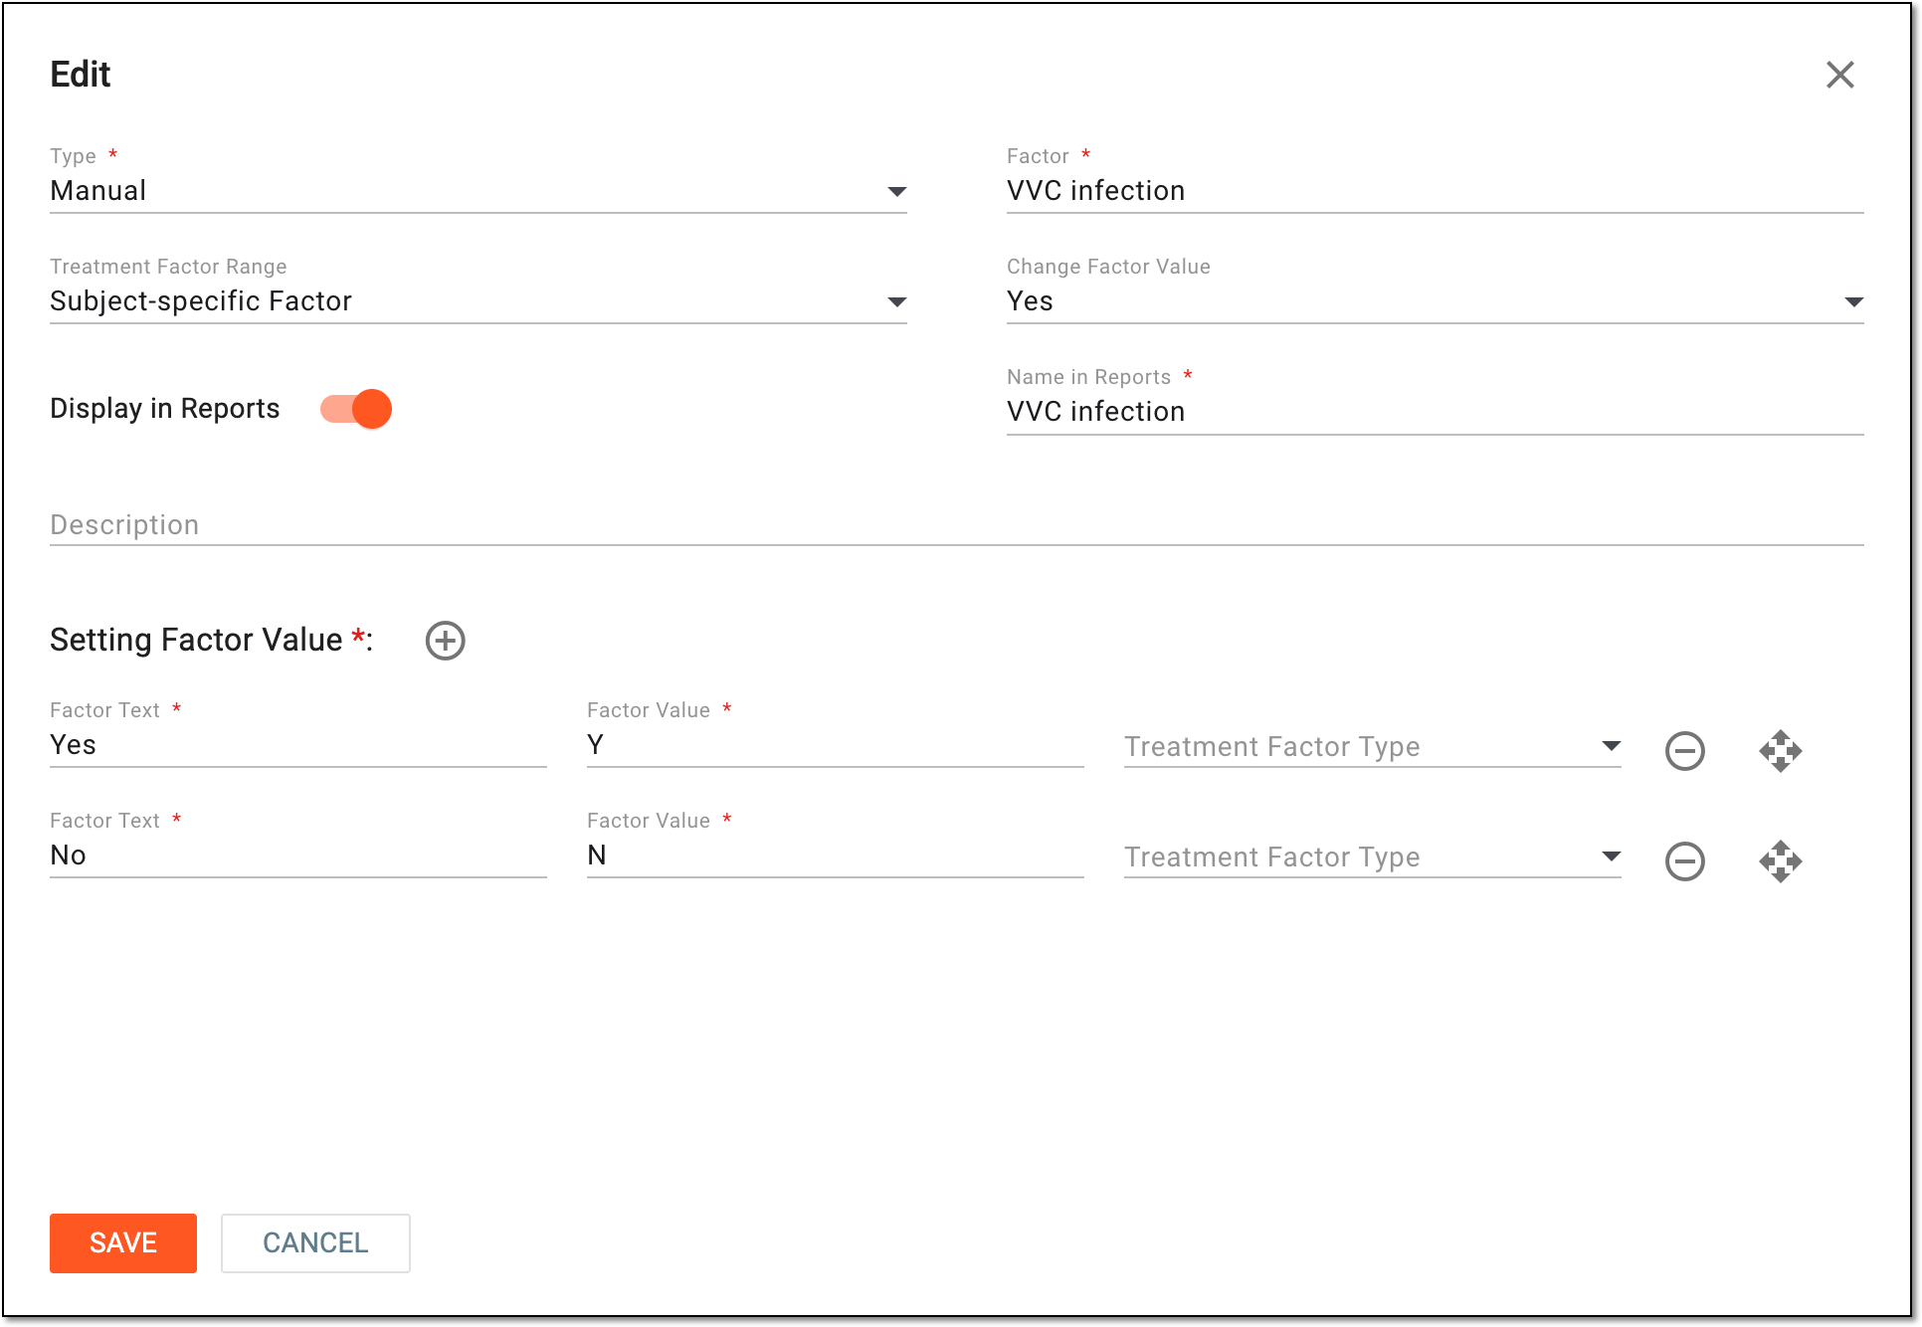
Task: Edit Factor Text field containing Yes
Action: click(297, 745)
